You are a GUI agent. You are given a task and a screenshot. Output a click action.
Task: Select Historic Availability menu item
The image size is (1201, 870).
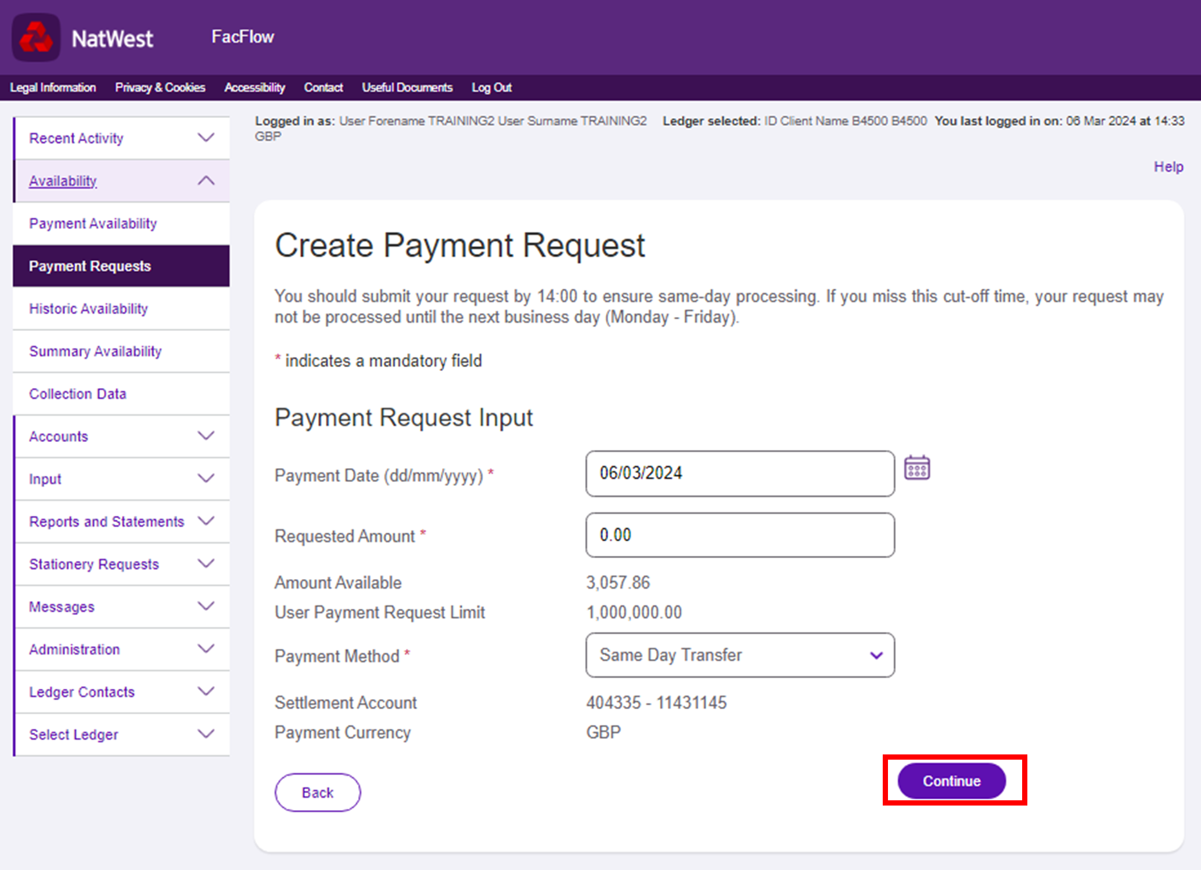point(88,309)
